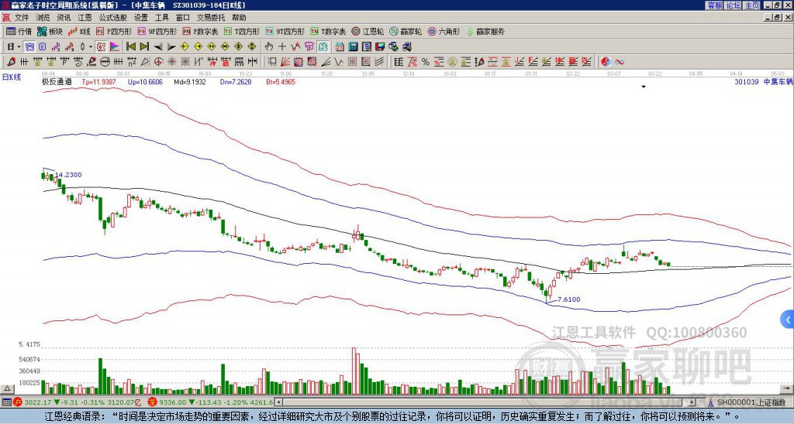
Task: Open the 江恩轮 tool
Action: (x=368, y=31)
